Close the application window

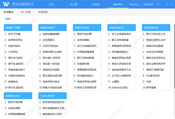172,4
